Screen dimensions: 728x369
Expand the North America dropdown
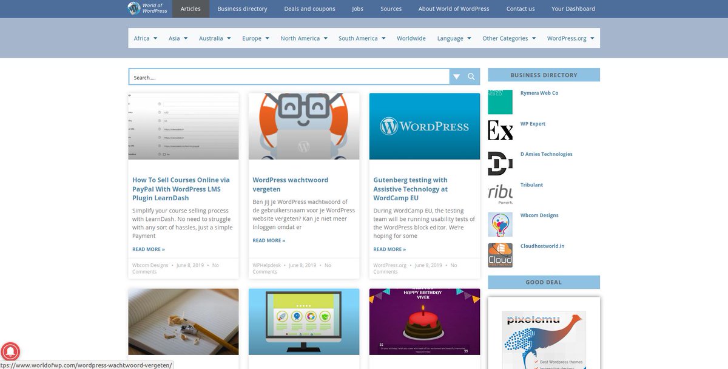[304, 38]
